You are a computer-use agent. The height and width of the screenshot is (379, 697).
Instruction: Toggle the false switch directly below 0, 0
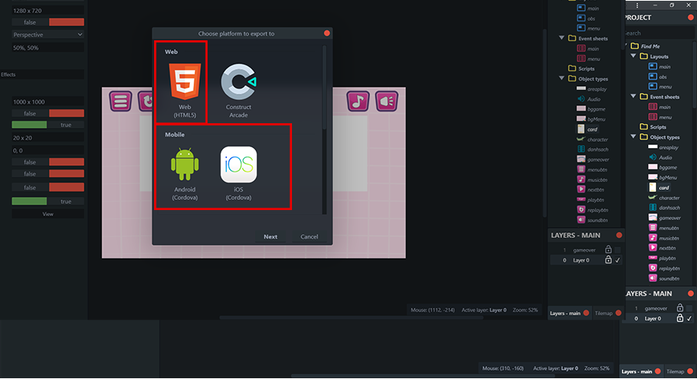pyautogui.click(x=47, y=162)
